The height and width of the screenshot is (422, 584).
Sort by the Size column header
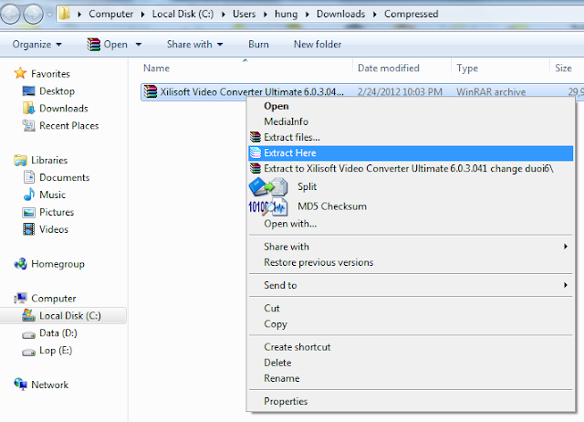point(567,69)
